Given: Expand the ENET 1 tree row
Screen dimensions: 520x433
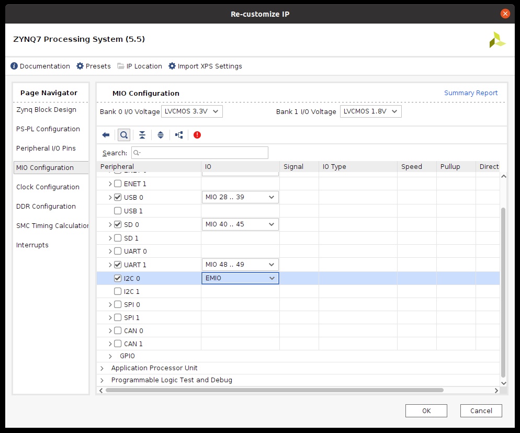Looking at the screenshot, I should [x=110, y=184].
